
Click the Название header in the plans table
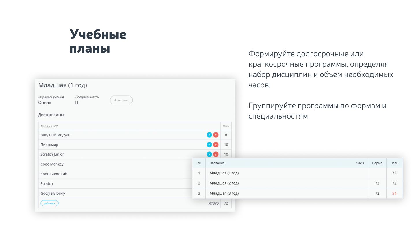(x=217, y=163)
